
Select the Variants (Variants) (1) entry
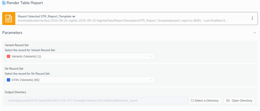click(x=26, y=56)
